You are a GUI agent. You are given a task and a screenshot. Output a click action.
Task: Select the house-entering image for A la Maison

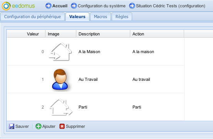[x=60, y=52]
